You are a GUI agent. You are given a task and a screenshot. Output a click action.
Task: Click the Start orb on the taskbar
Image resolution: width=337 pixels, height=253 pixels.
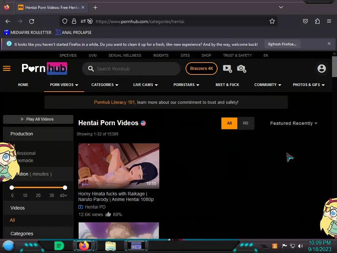tap(9, 246)
